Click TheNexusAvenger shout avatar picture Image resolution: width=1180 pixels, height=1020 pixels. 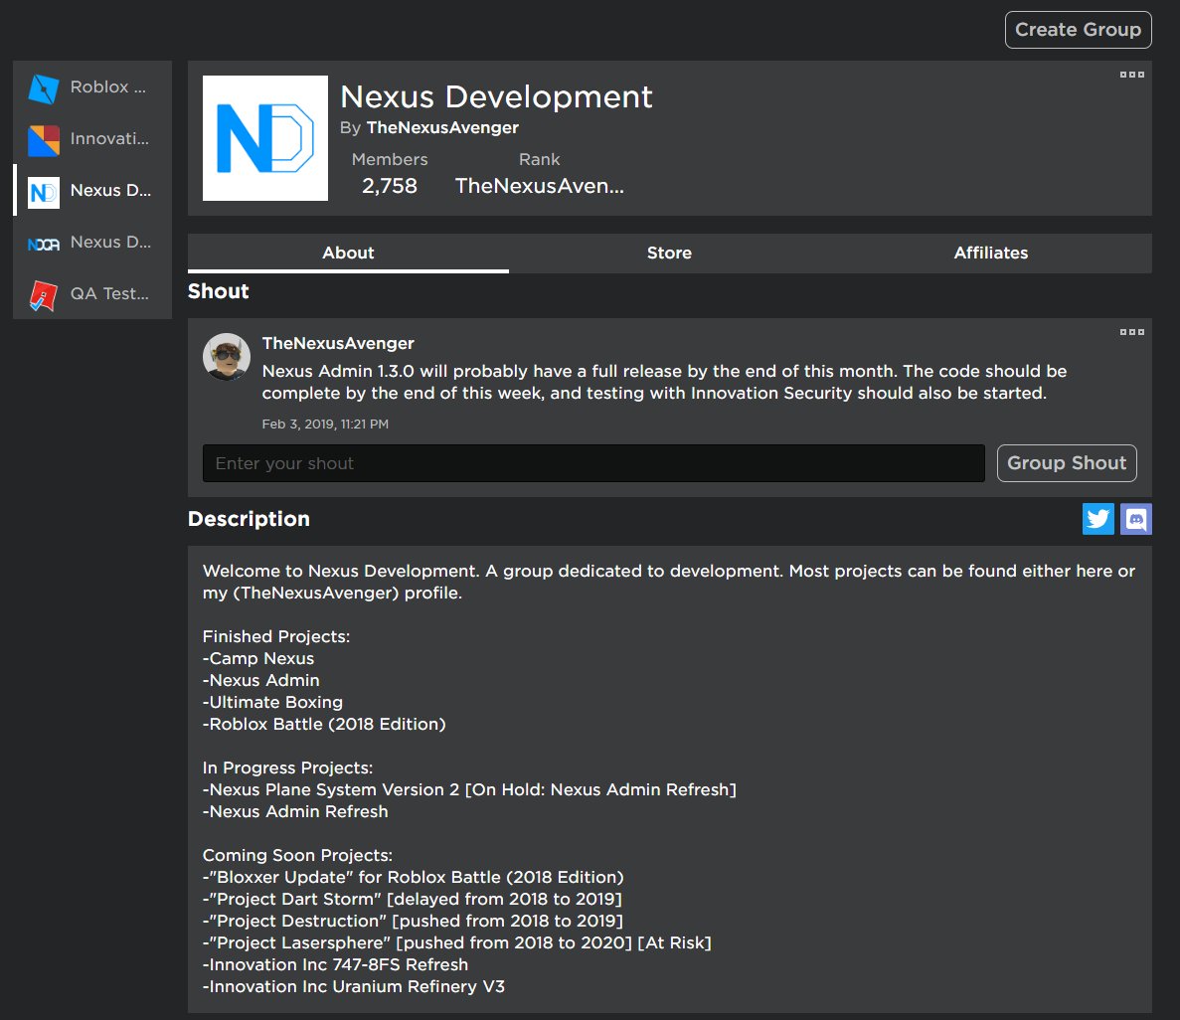point(227,357)
